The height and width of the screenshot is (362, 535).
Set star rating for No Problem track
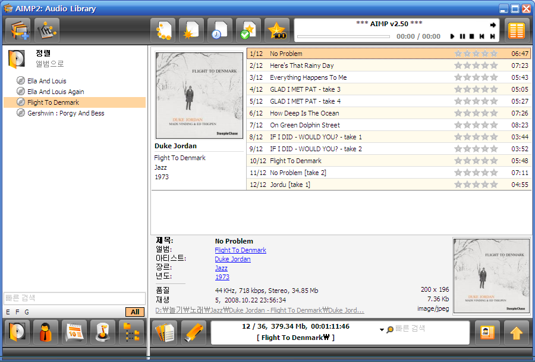click(476, 54)
